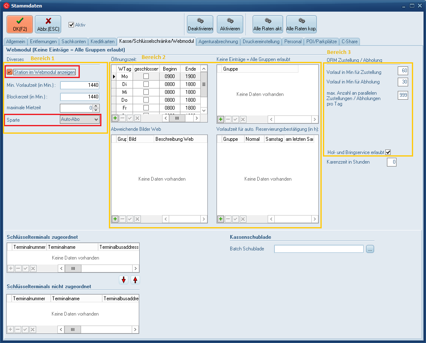This screenshot has width=426, height=343.
Task: Toggle Station im Webmodul anzeigen checkbox
Action: (x=10, y=72)
